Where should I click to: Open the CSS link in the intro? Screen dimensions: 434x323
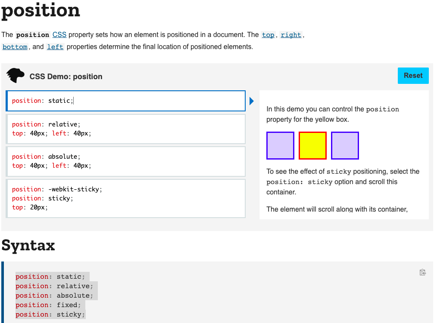(x=59, y=34)
